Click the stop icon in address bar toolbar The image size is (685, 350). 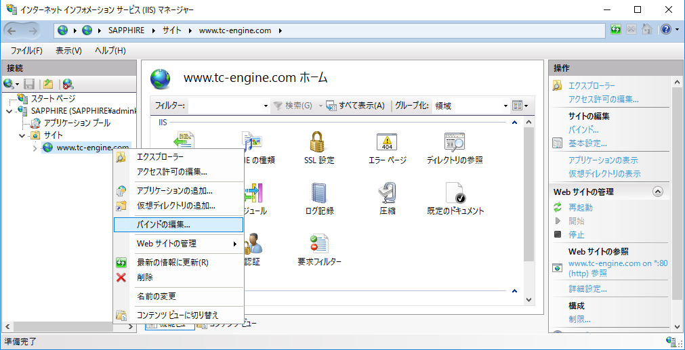click(631, 30)
